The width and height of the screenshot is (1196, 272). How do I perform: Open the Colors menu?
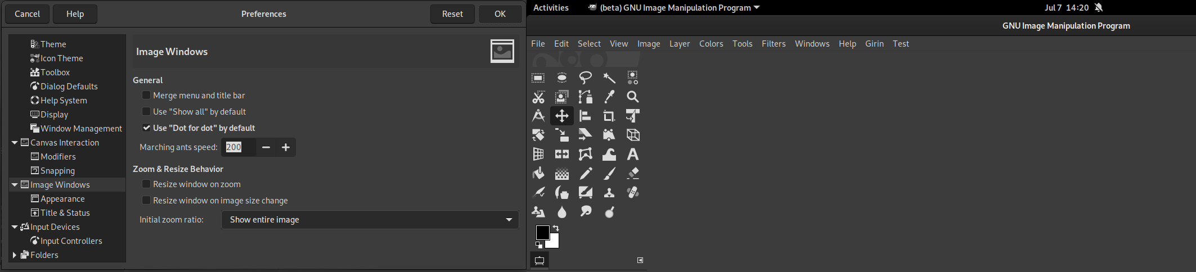pos(711,44)
